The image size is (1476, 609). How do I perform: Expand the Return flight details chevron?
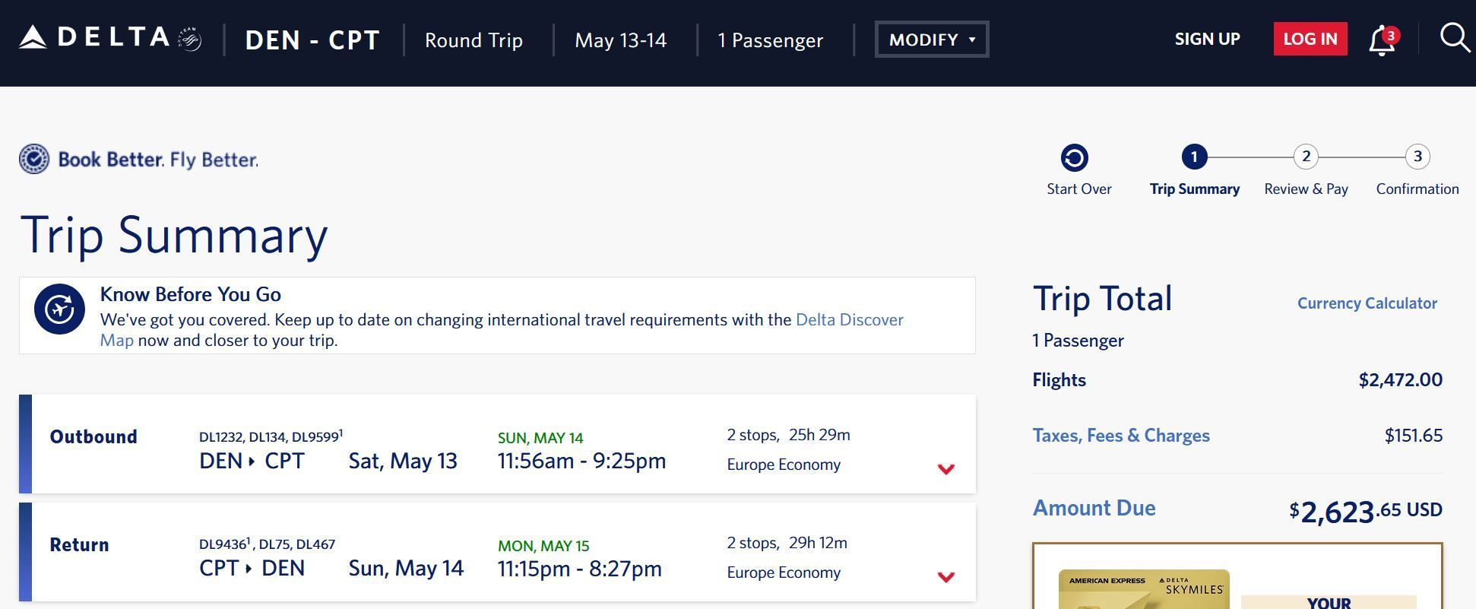pos(945,577)
